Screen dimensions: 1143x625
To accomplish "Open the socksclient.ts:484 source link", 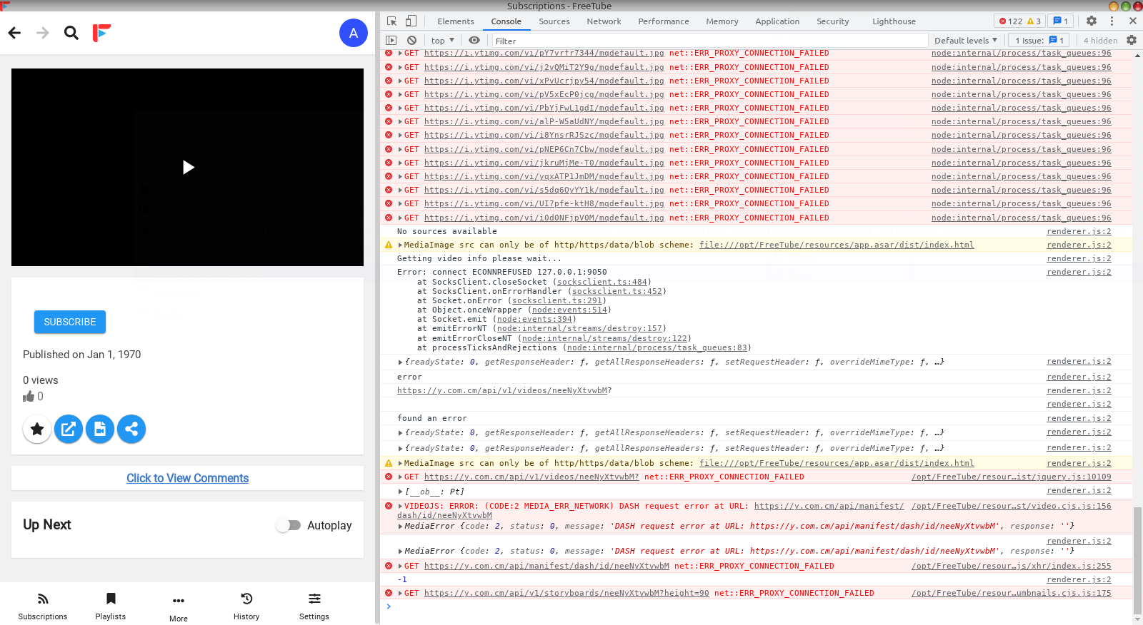I will (x=602, y=283).
